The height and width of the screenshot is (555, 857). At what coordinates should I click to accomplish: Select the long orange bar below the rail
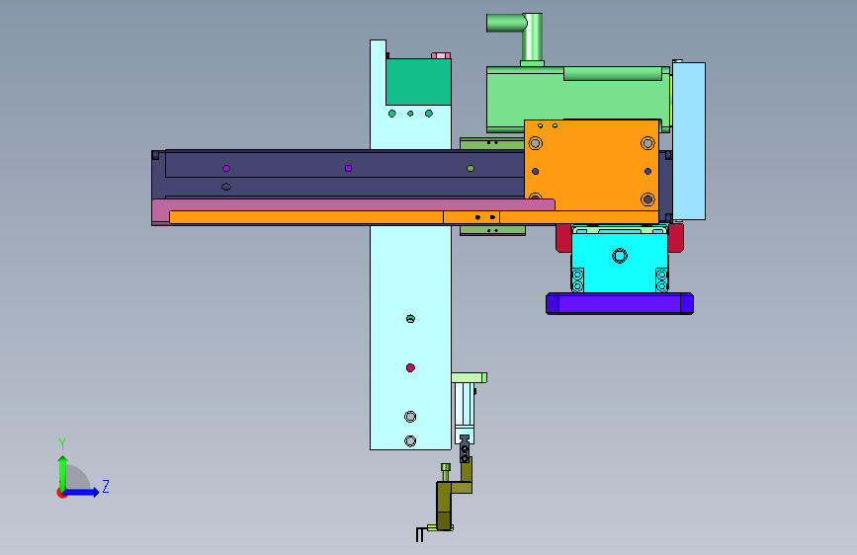[x=414, y=217]
